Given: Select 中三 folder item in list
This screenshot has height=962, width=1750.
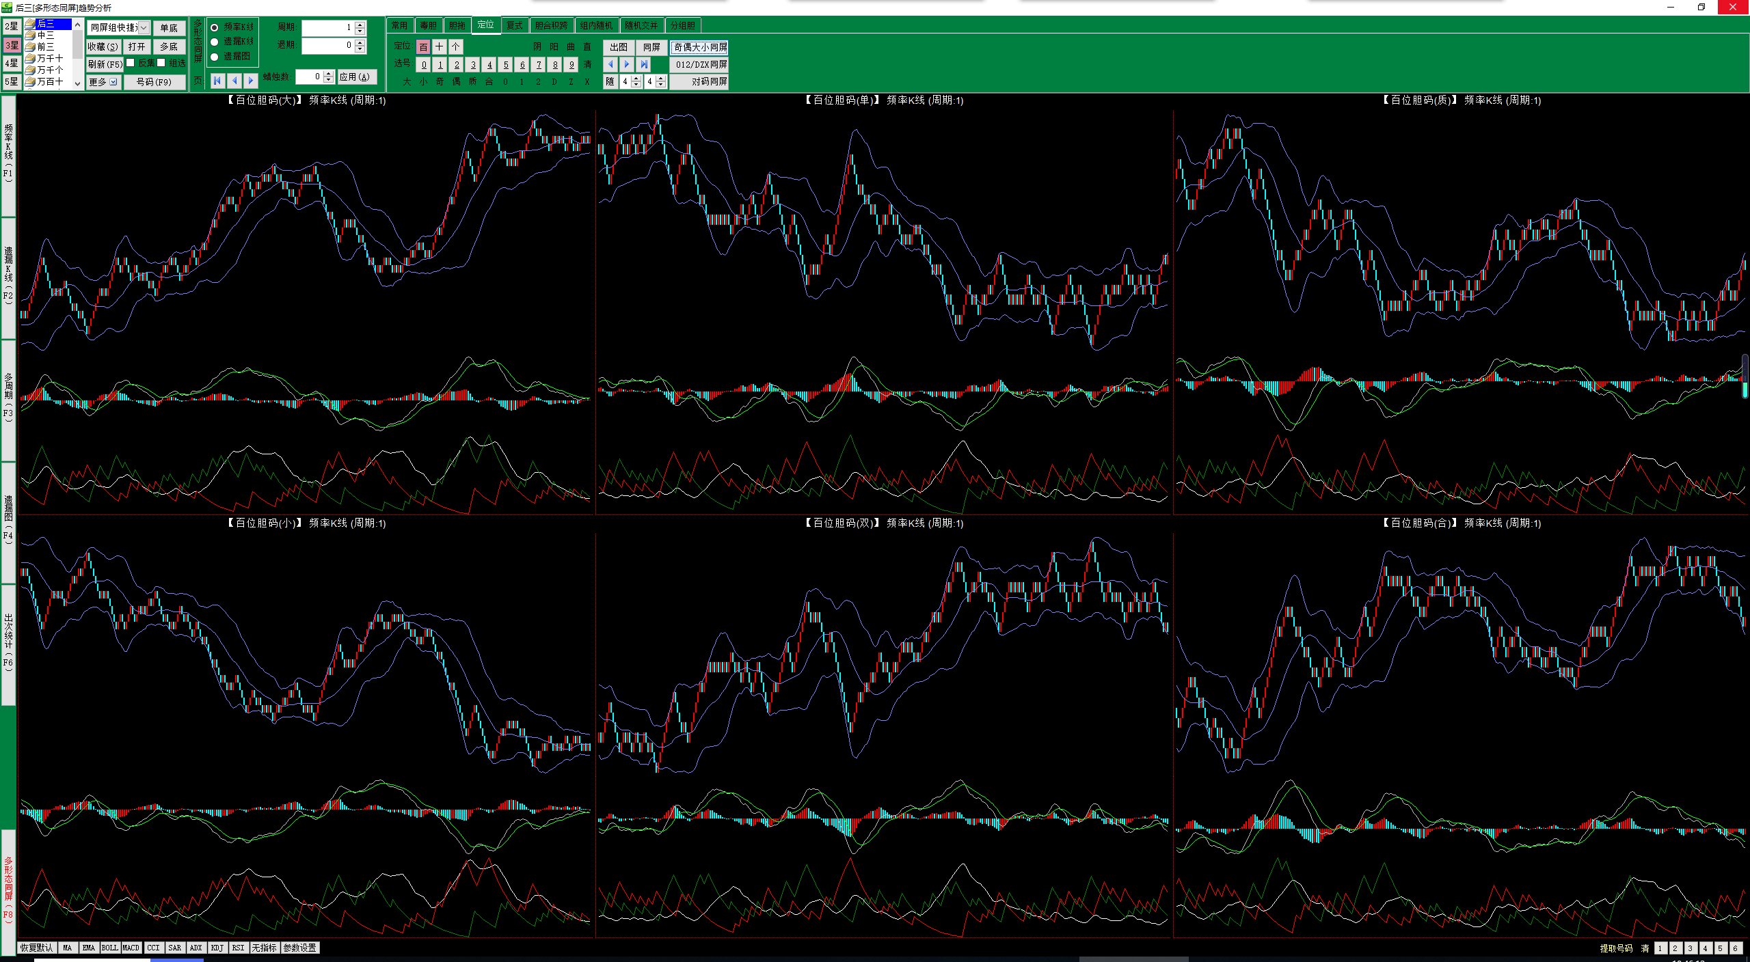Looking at the screenshot, I should point(45,35).
